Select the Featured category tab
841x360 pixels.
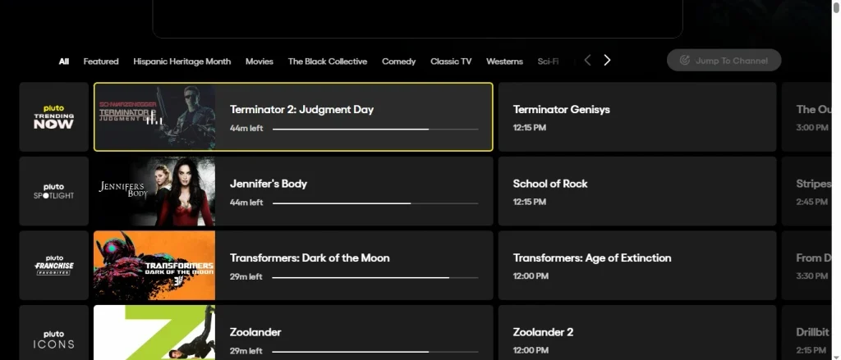click(101, 62)
